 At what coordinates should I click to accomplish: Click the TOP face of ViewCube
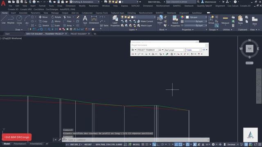tap(249, 49)
